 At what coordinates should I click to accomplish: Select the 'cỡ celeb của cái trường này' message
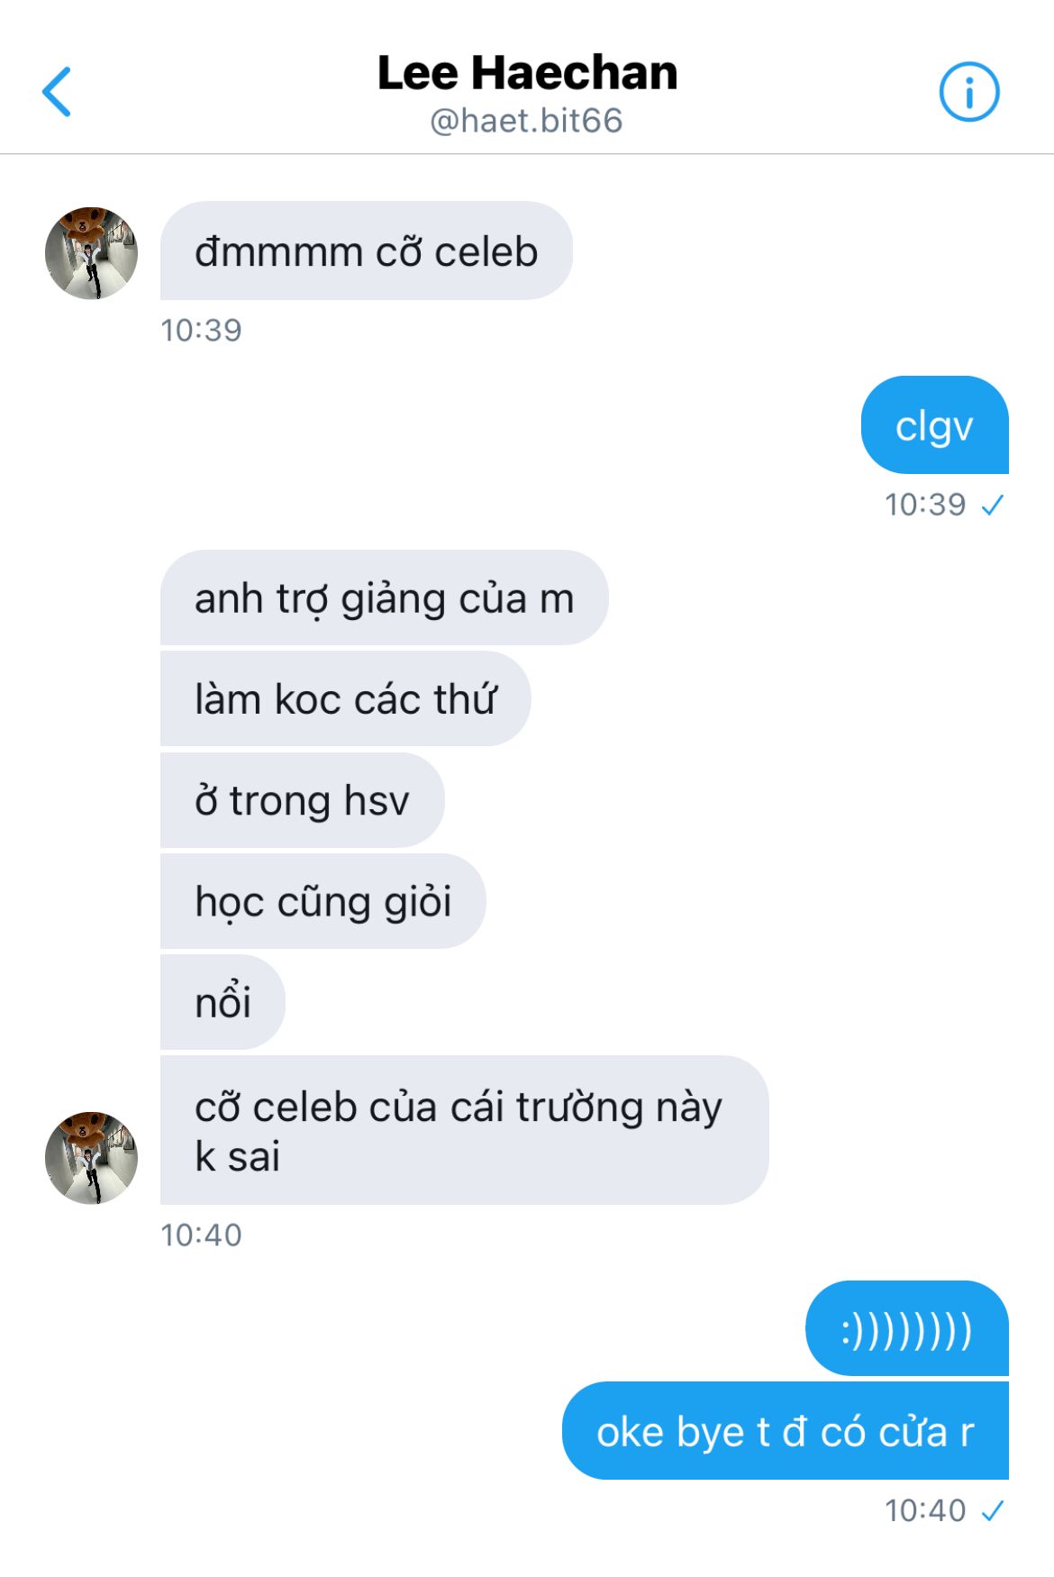[x=464, y=1130]
